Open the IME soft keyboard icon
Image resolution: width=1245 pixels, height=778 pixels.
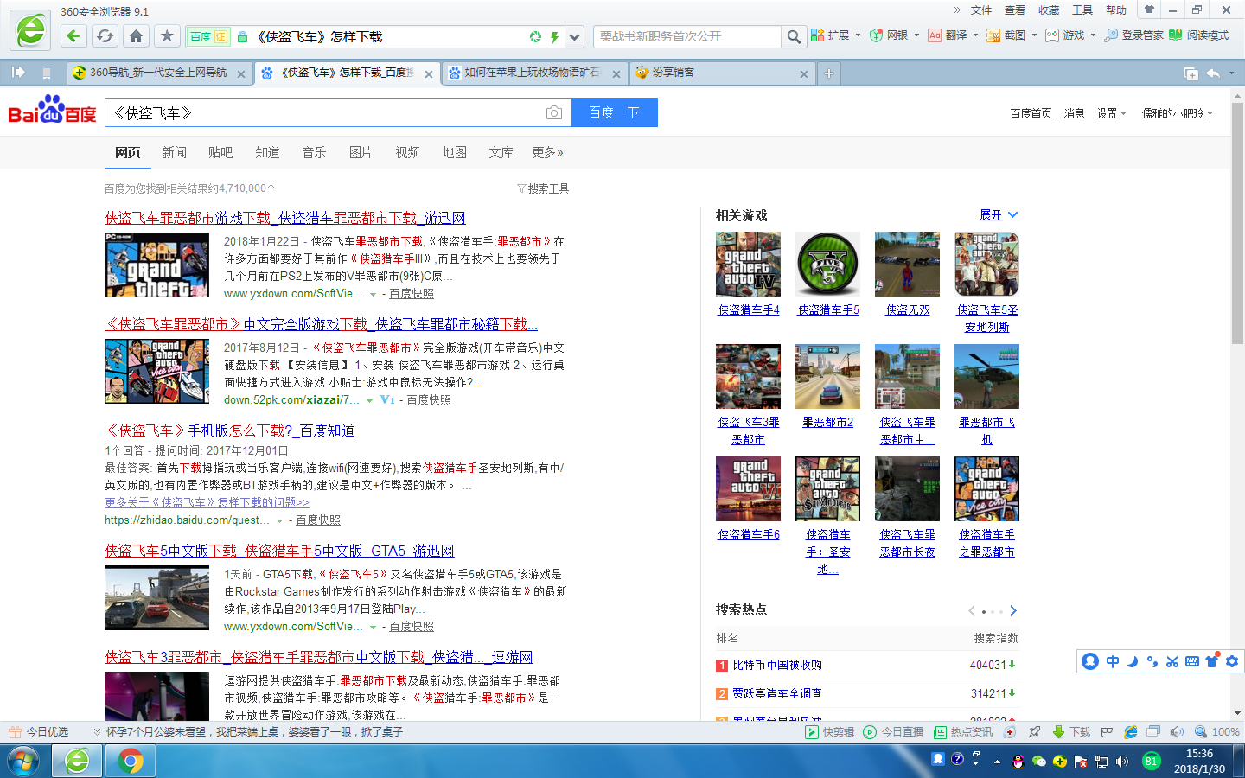point(1192,661)
